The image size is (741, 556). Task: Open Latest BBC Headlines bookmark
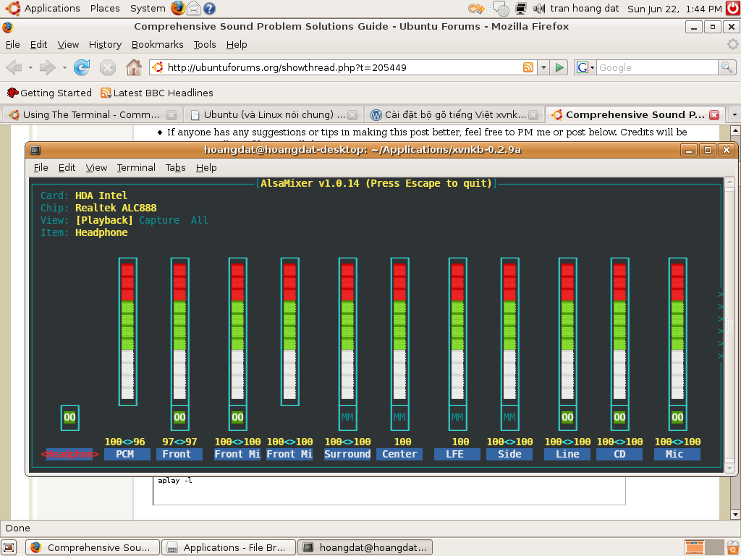pyautogui.click(x=157, y=93)
